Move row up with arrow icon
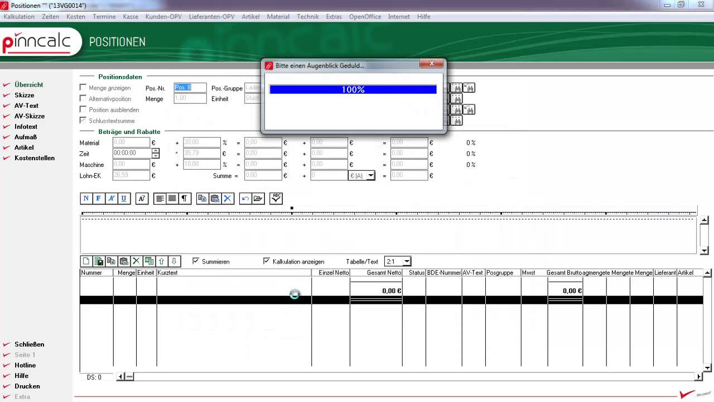This screenshot has height=402, width=714. pos(162,261)
